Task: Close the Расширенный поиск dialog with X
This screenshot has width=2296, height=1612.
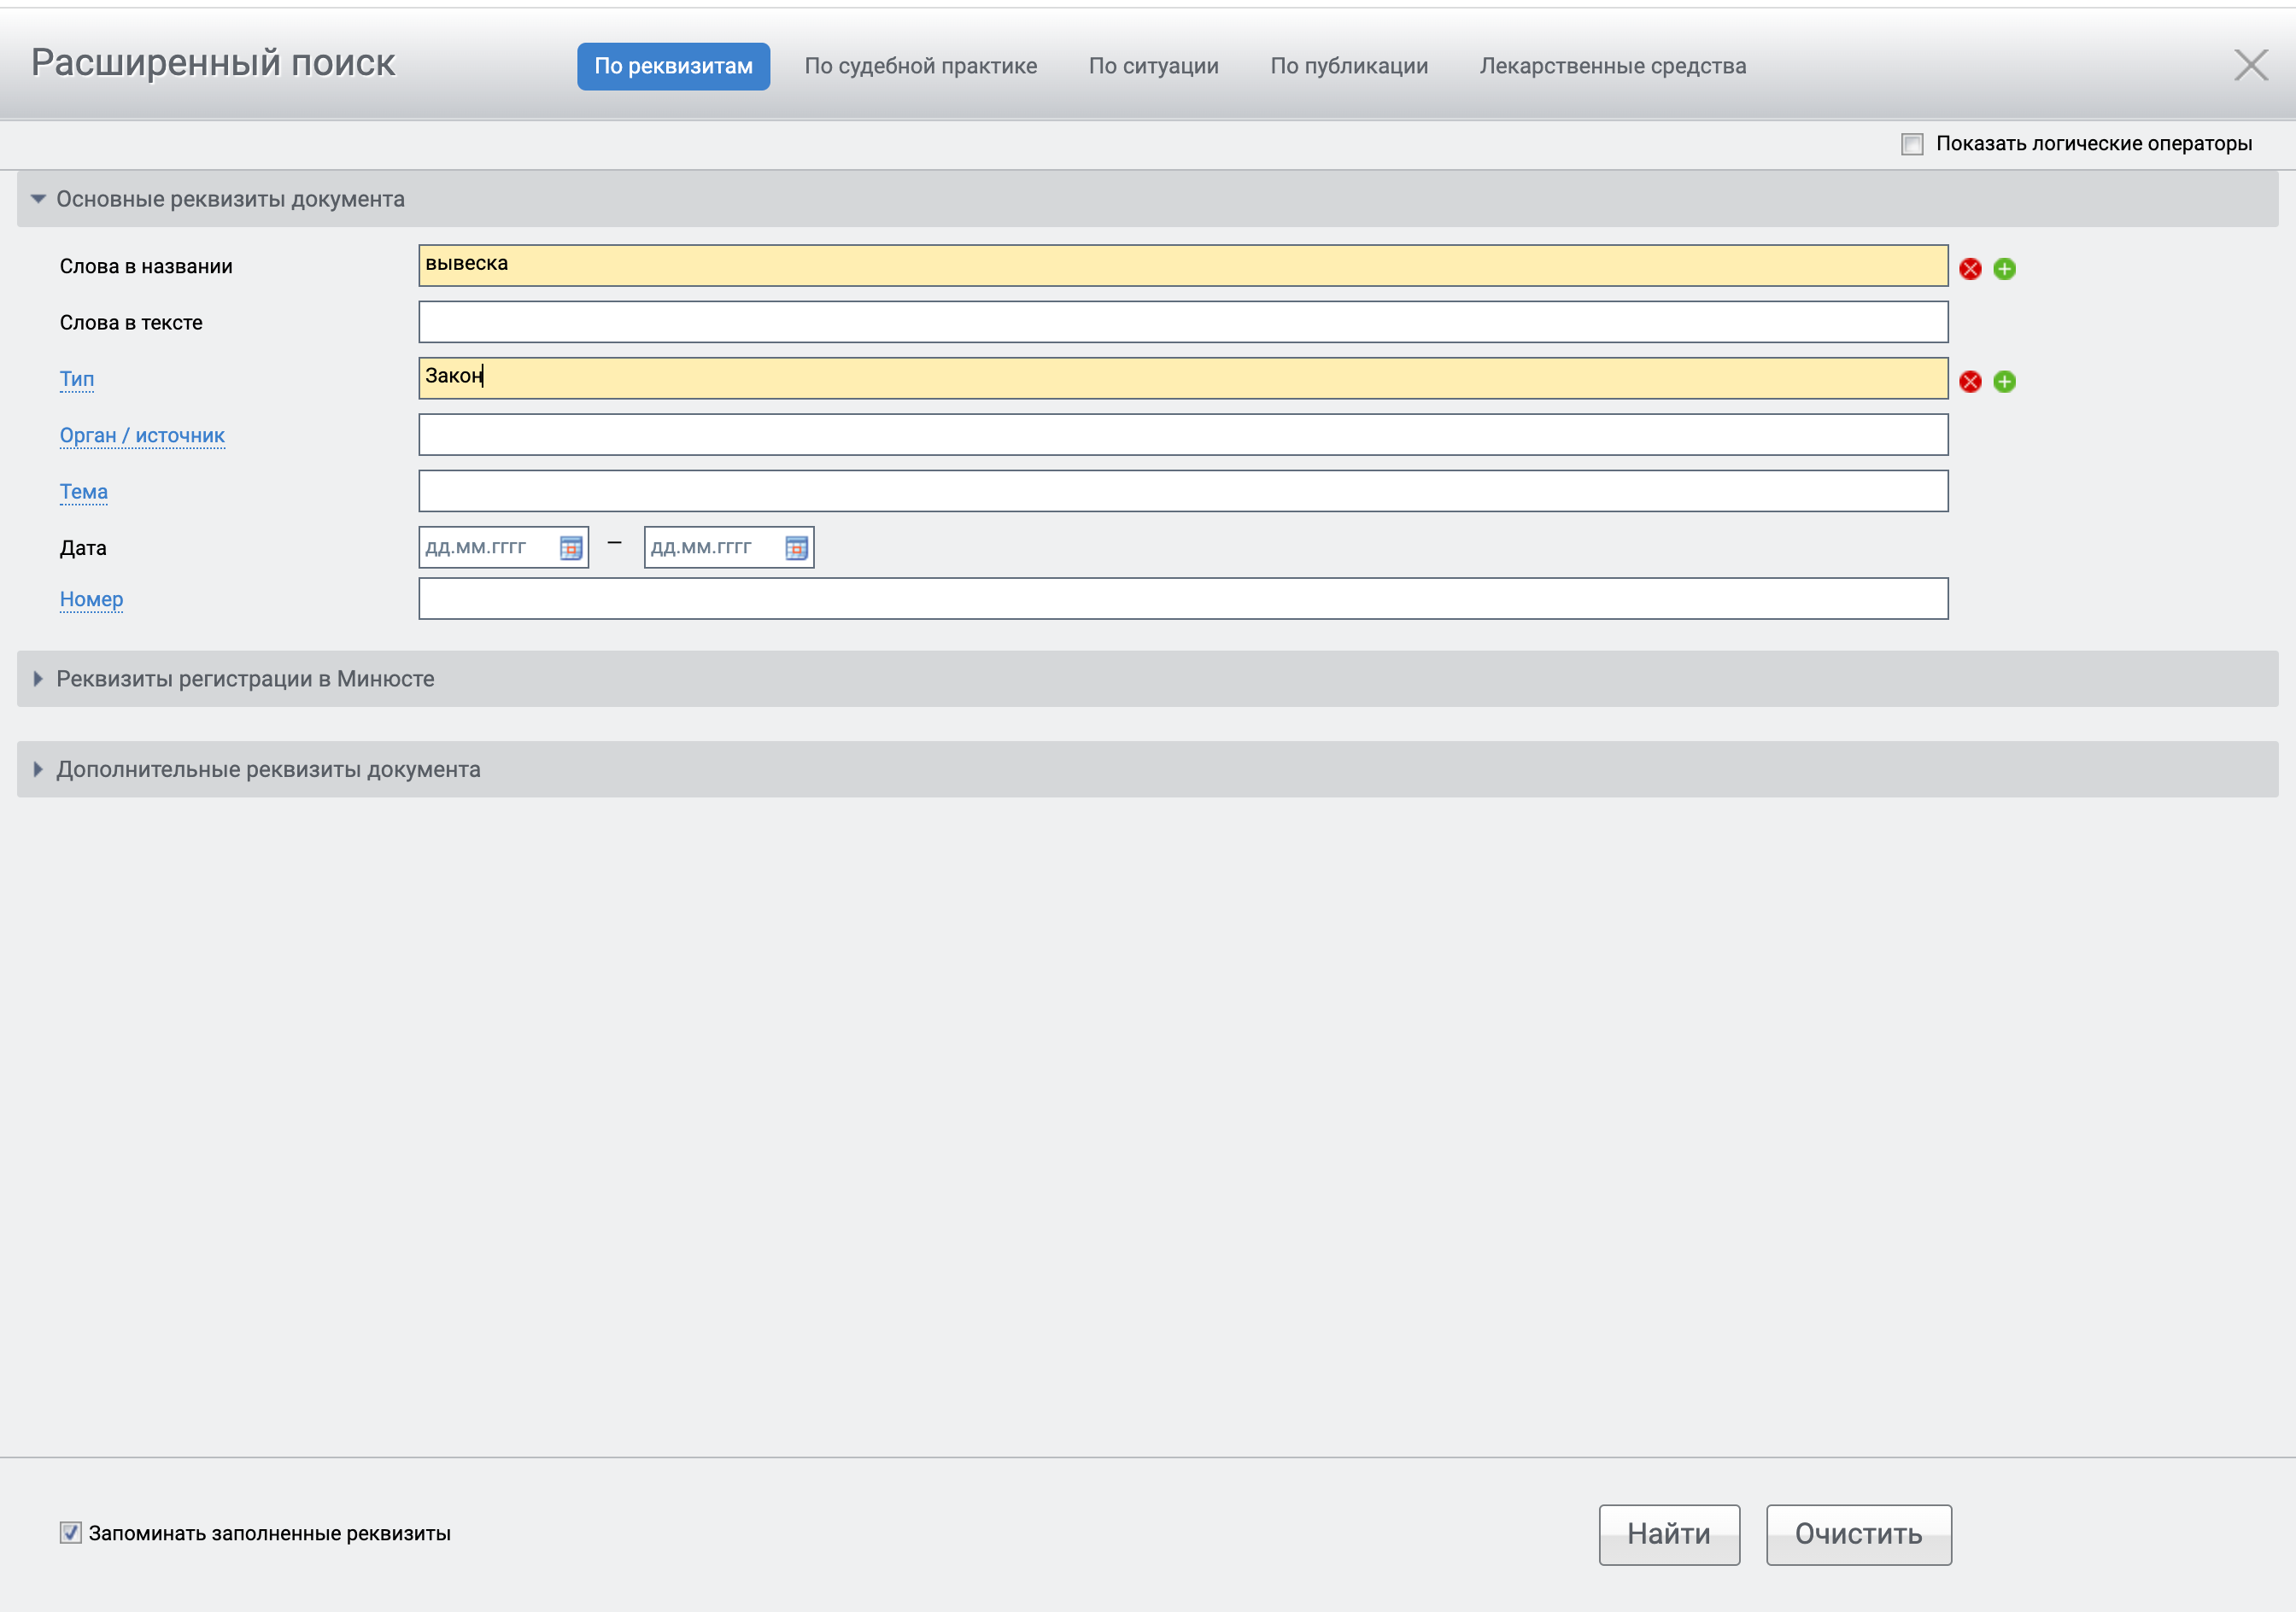Action: [x=2250, y=65]
